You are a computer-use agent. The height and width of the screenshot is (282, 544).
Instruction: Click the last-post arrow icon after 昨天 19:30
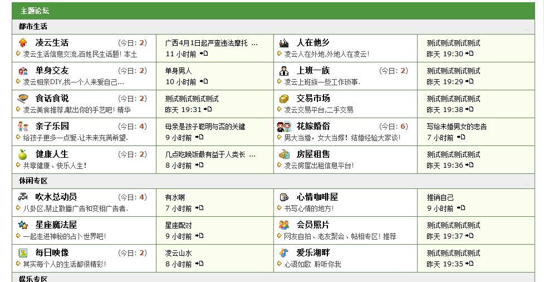click(470, 54)
